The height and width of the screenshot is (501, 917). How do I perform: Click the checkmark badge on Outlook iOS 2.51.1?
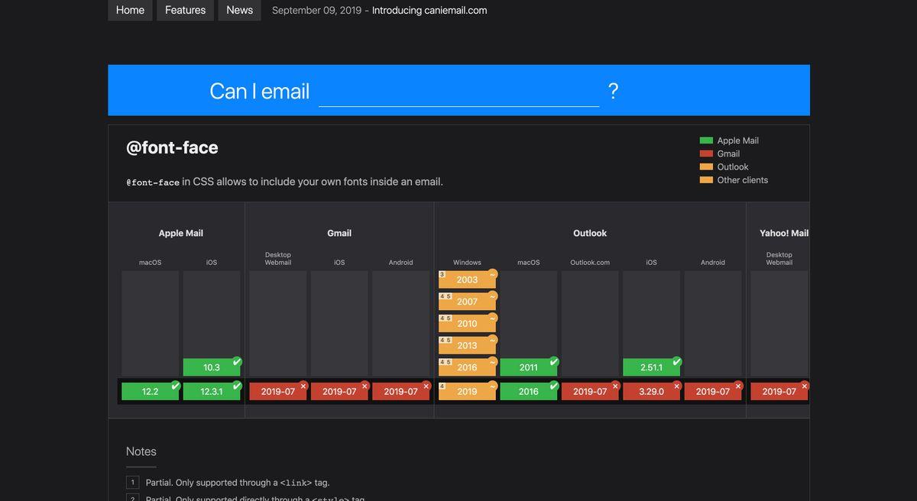coord(677,362)
